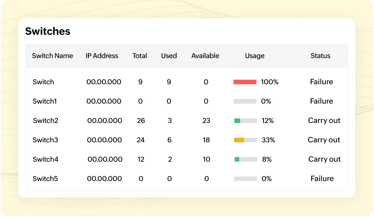This screenshot has height=218, width=374.
Task: Select the Used column header
Action: (169, 56)
